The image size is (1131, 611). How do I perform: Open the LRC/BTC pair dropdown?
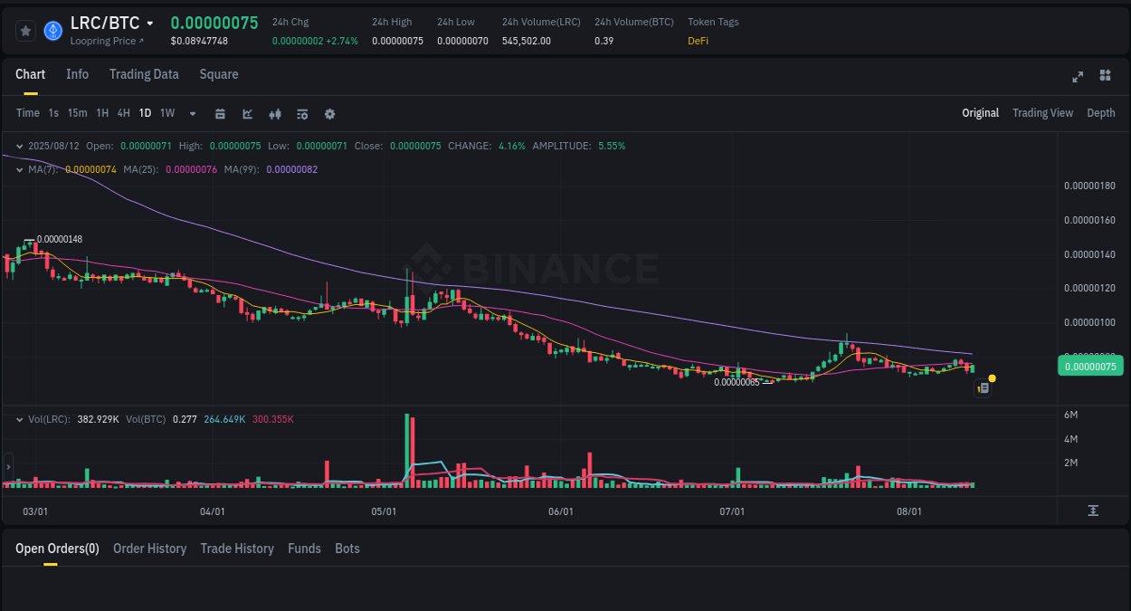(147, 24)
